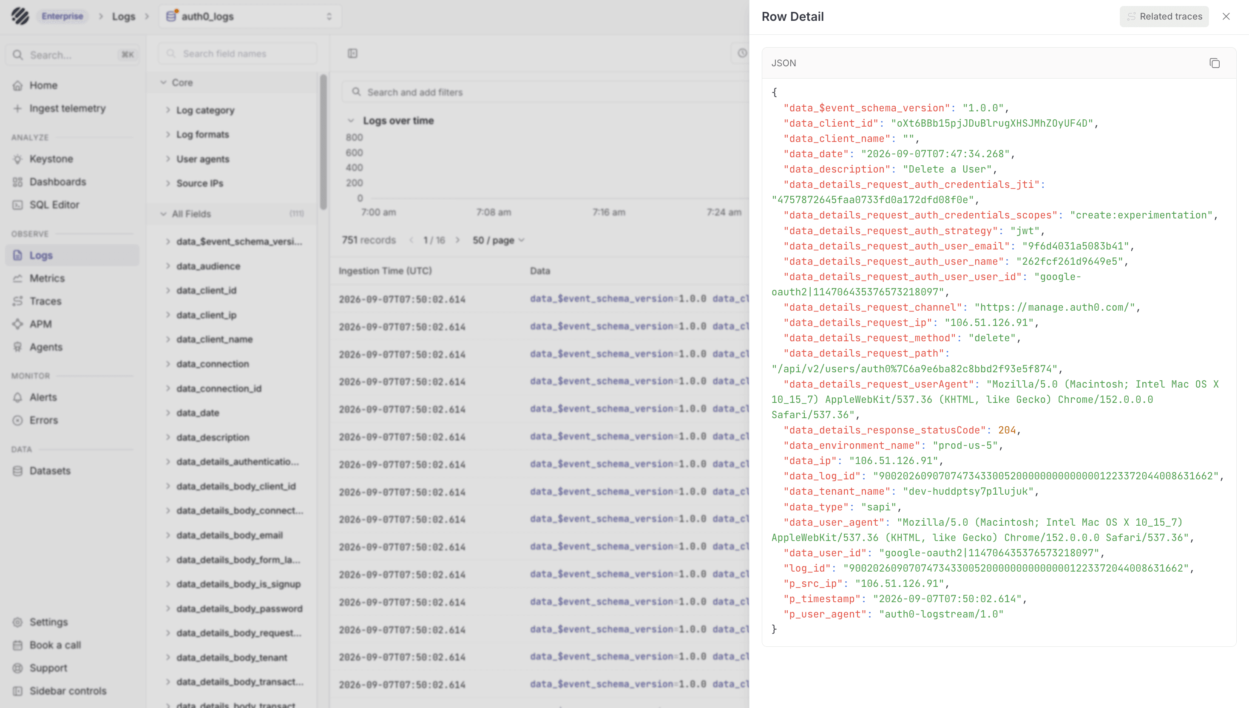Collapse the Logs over time chart
1249x708 pixels.
pos(351,121)
